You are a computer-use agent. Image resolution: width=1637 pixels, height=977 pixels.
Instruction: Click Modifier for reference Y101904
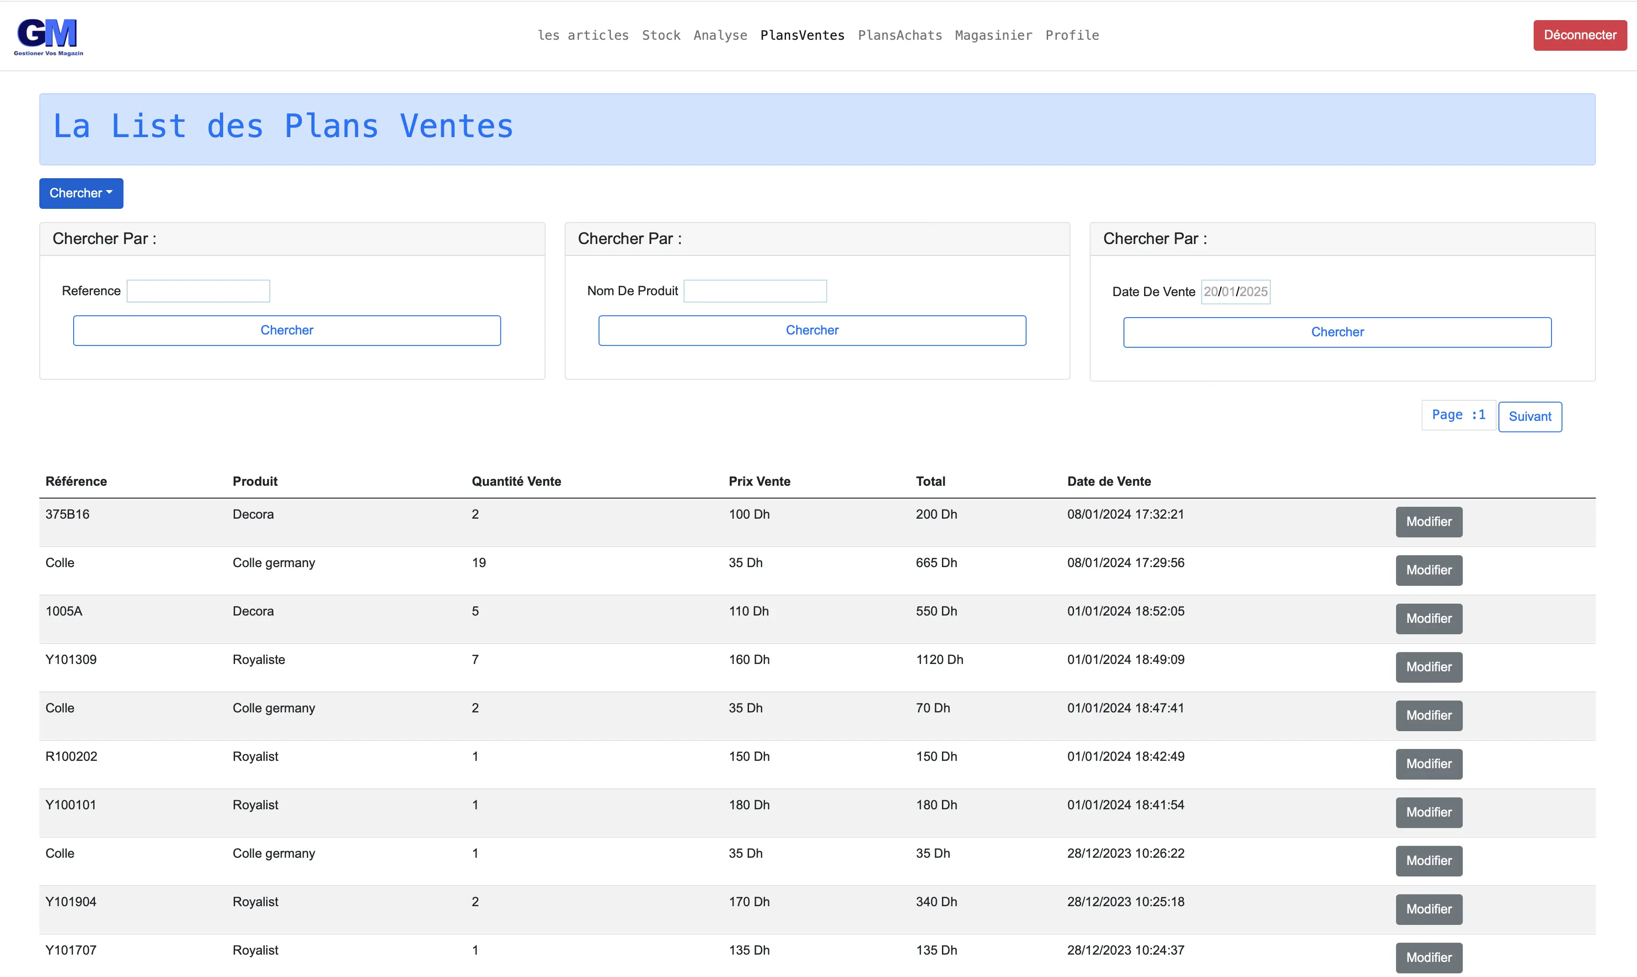1429,910
